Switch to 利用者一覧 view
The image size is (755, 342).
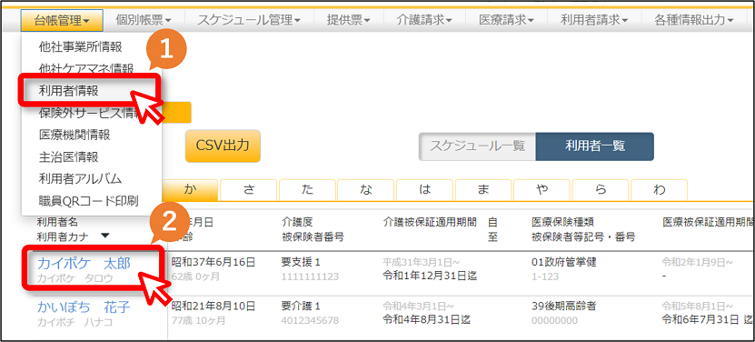tap(595, 146)
